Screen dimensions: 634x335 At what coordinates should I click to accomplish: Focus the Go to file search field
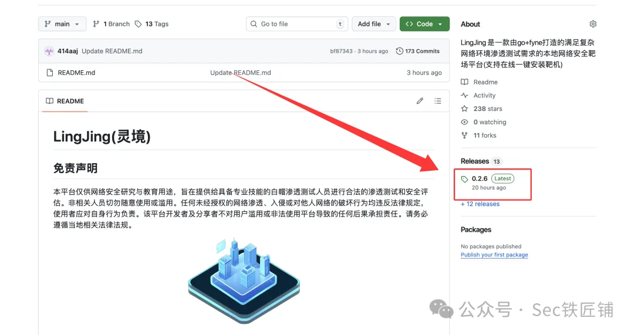coord(297,24)
